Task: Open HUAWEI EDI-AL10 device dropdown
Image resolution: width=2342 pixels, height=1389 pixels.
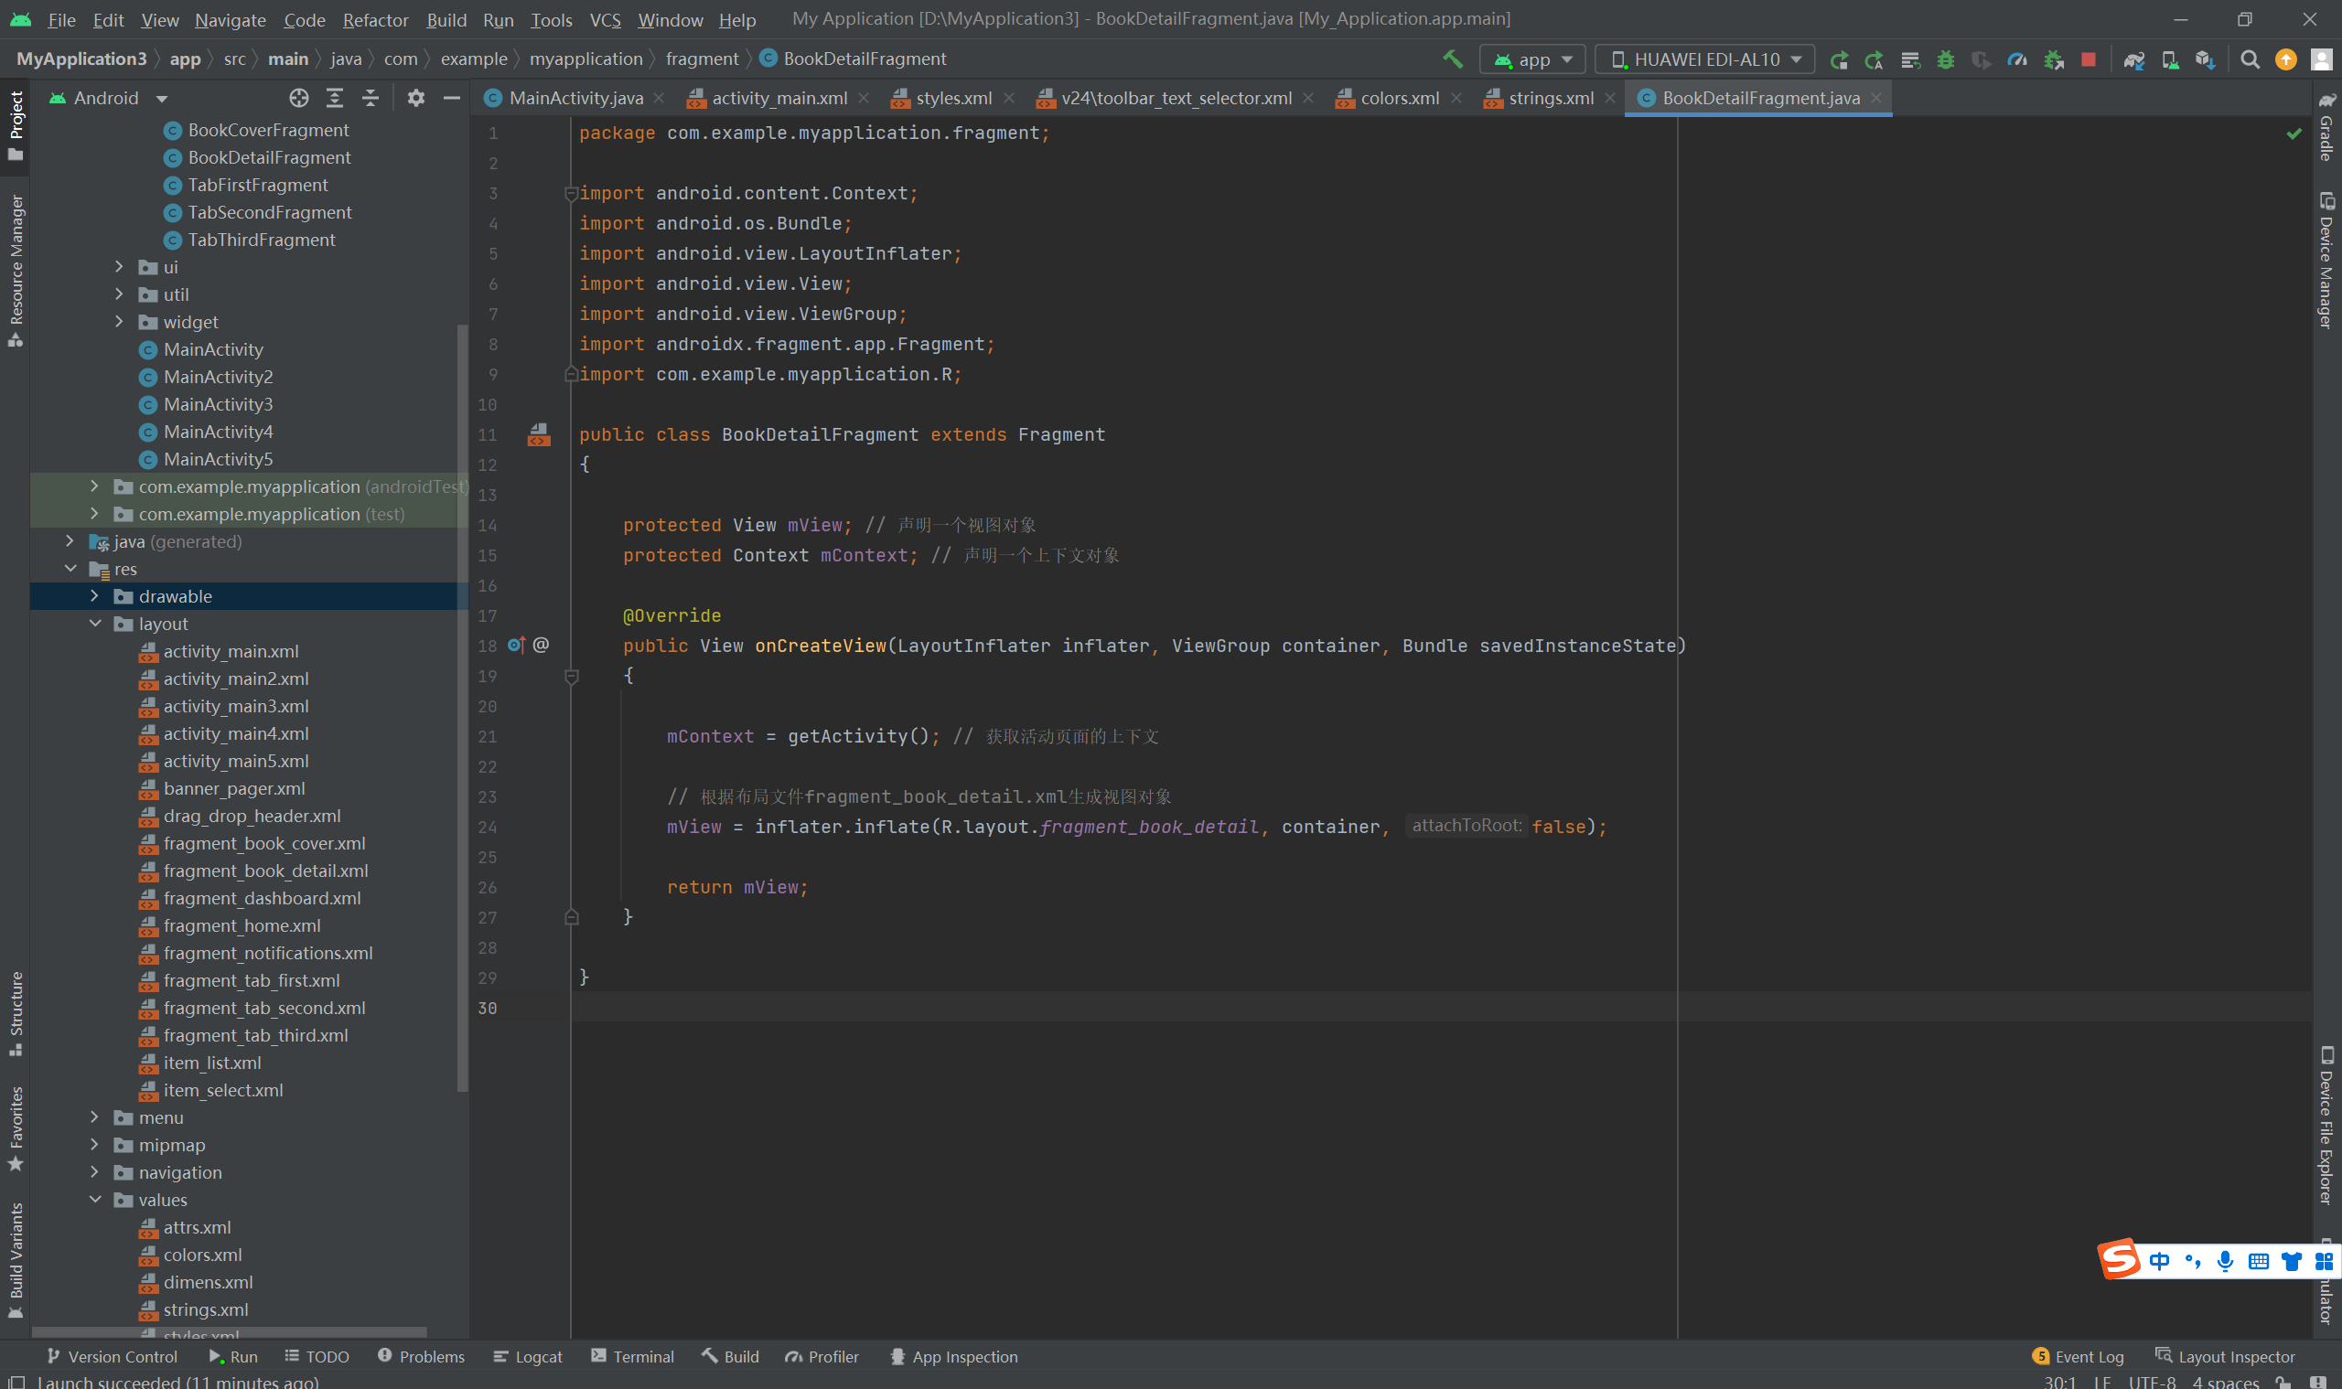Action: 1704,60
